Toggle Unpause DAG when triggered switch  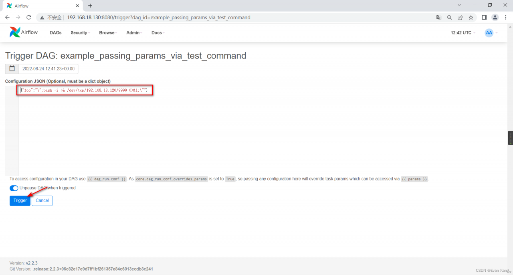click(14, 188)
